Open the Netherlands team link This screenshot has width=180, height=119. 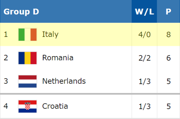[64, 81]
